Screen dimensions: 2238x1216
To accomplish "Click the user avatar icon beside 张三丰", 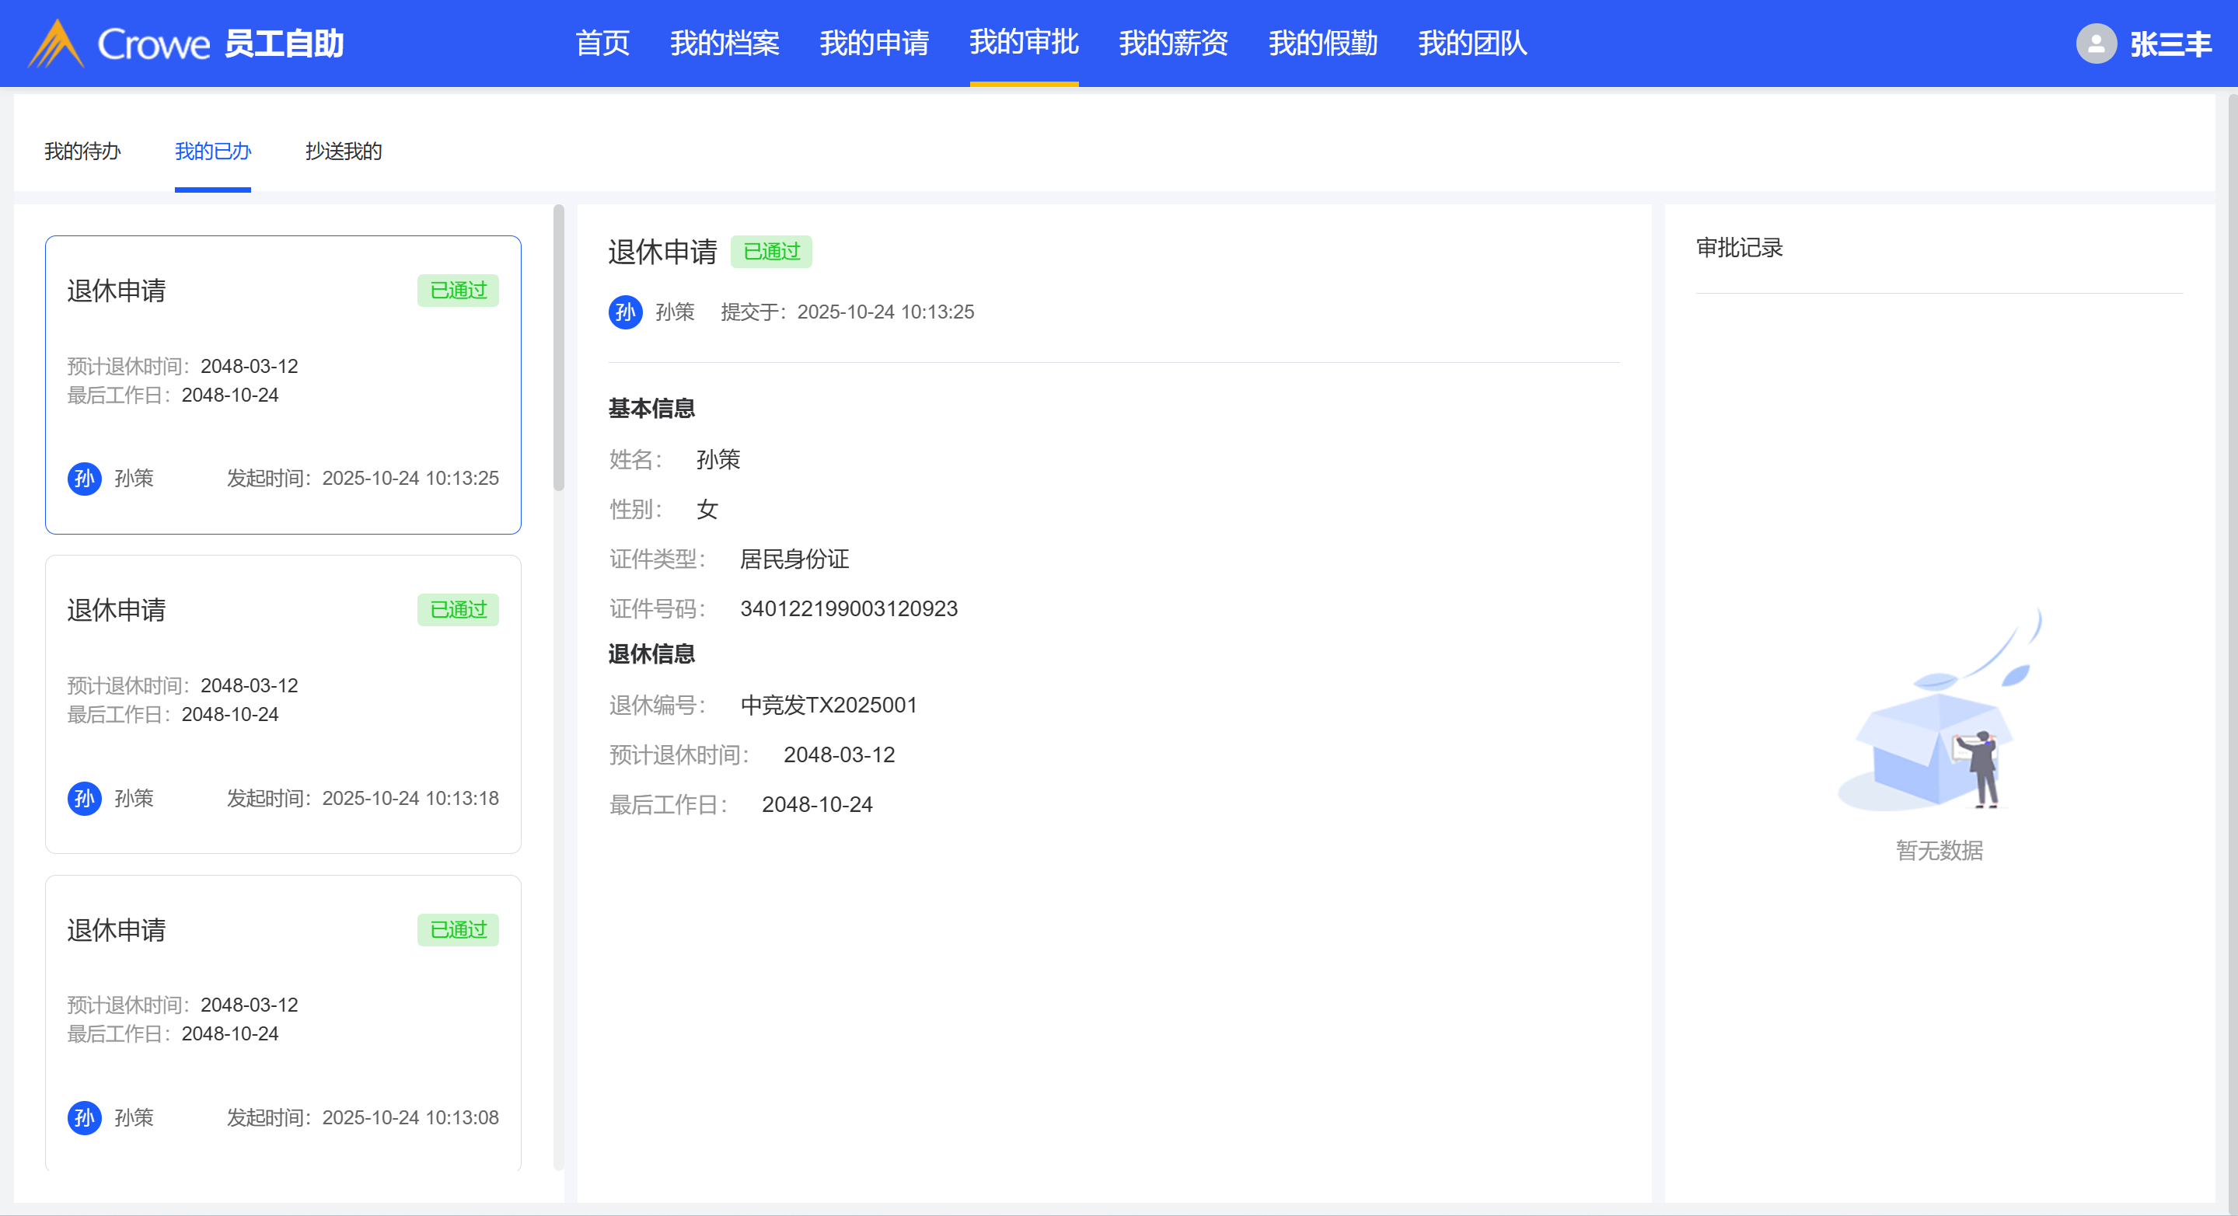I will (x=2096, y=44).
